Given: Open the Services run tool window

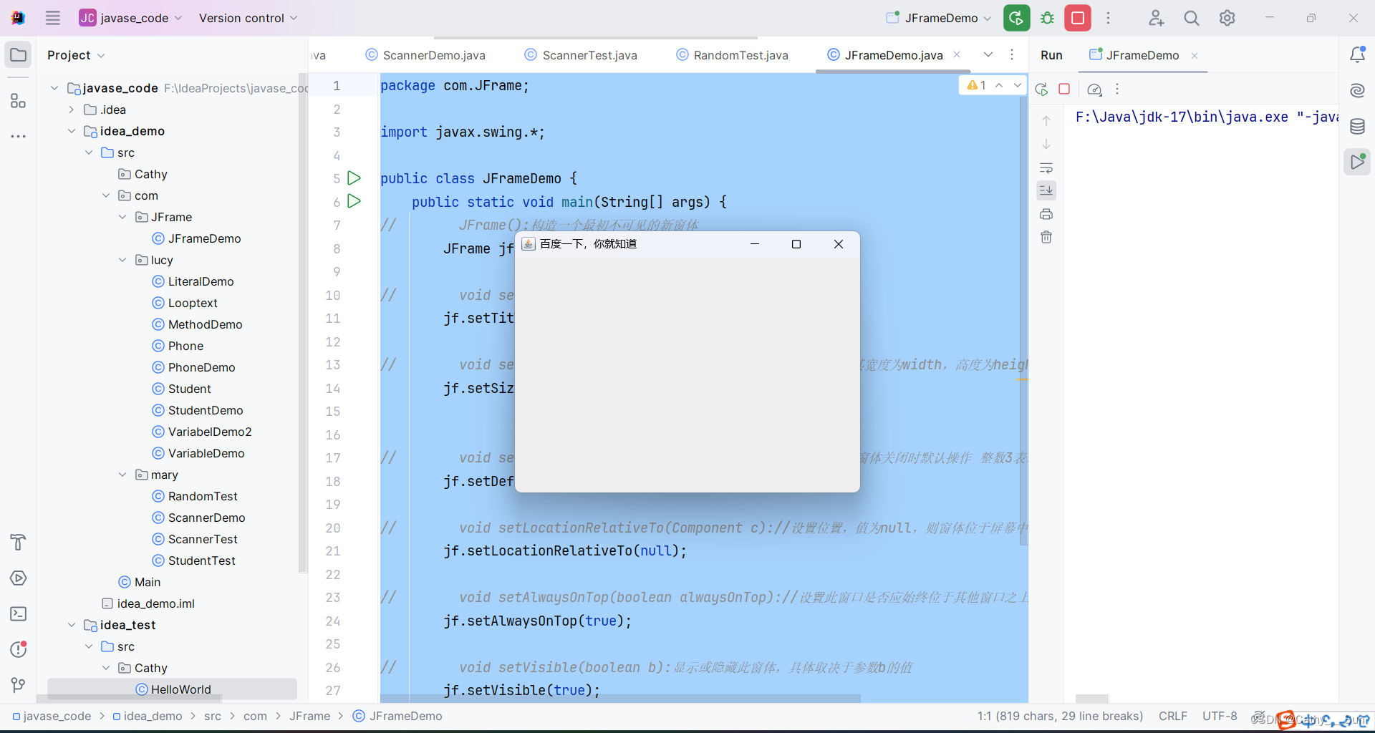Looking at the screenshot, I should [x=19, y=578].
